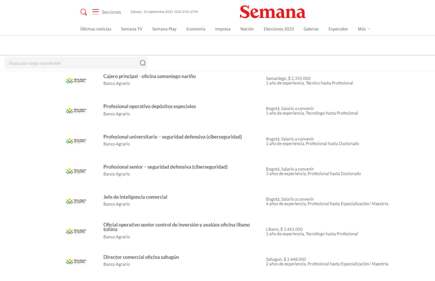Visit the Galerías section
This screenshot has width=435, height=281.
tap(311, 29)
